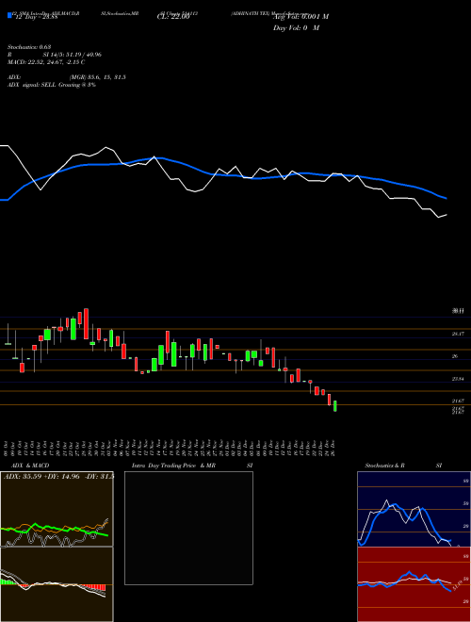This screenshot has width=471, height=622.
Task: Select the '(MGR) 35.6, 15, 31.5' ADX values
Action: click(97, 77)
